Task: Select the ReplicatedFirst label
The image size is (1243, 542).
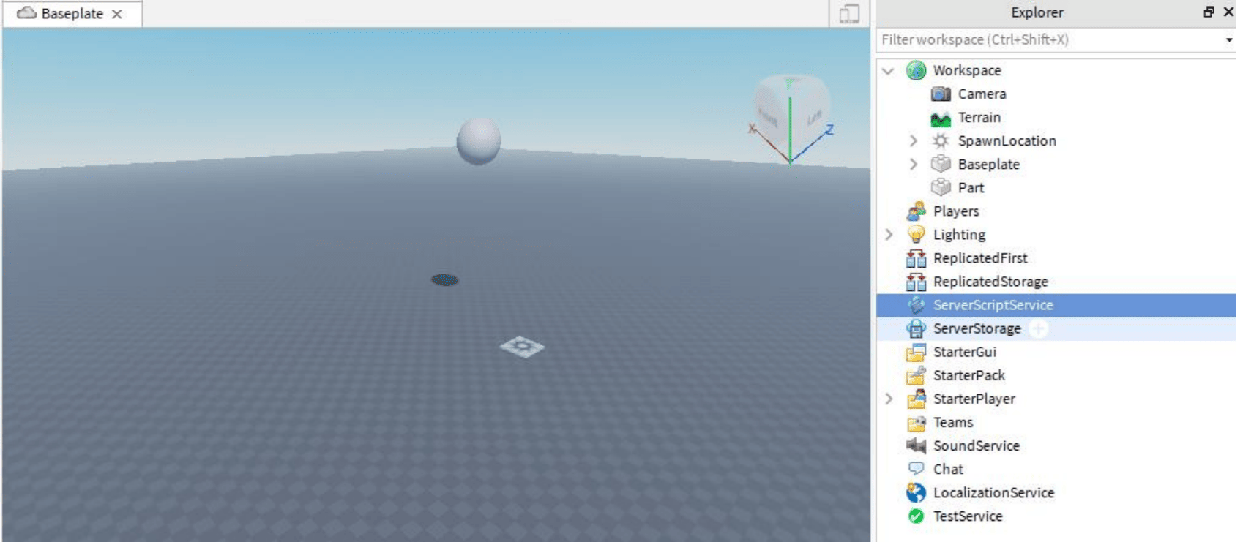Action: (980, 257)
